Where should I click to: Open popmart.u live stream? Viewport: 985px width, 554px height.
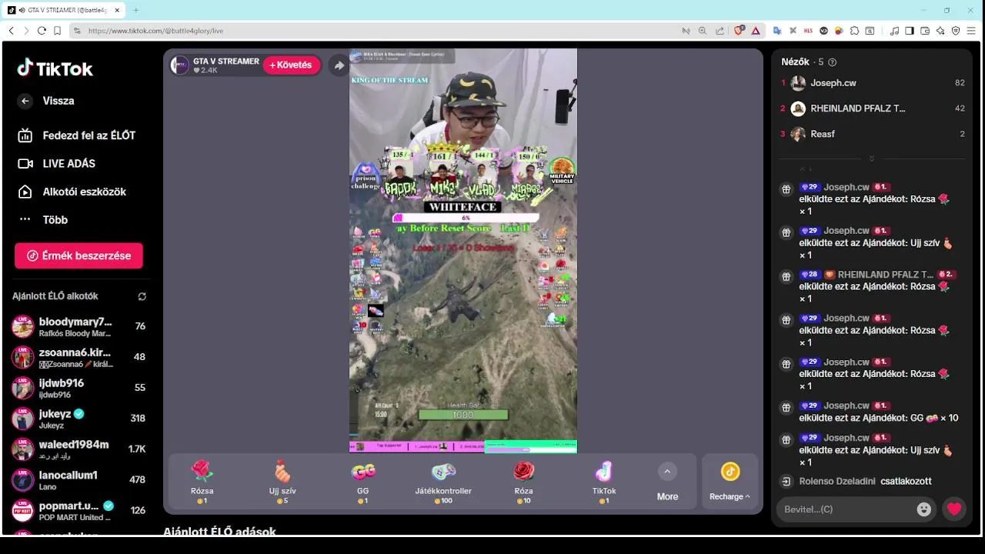78,510
